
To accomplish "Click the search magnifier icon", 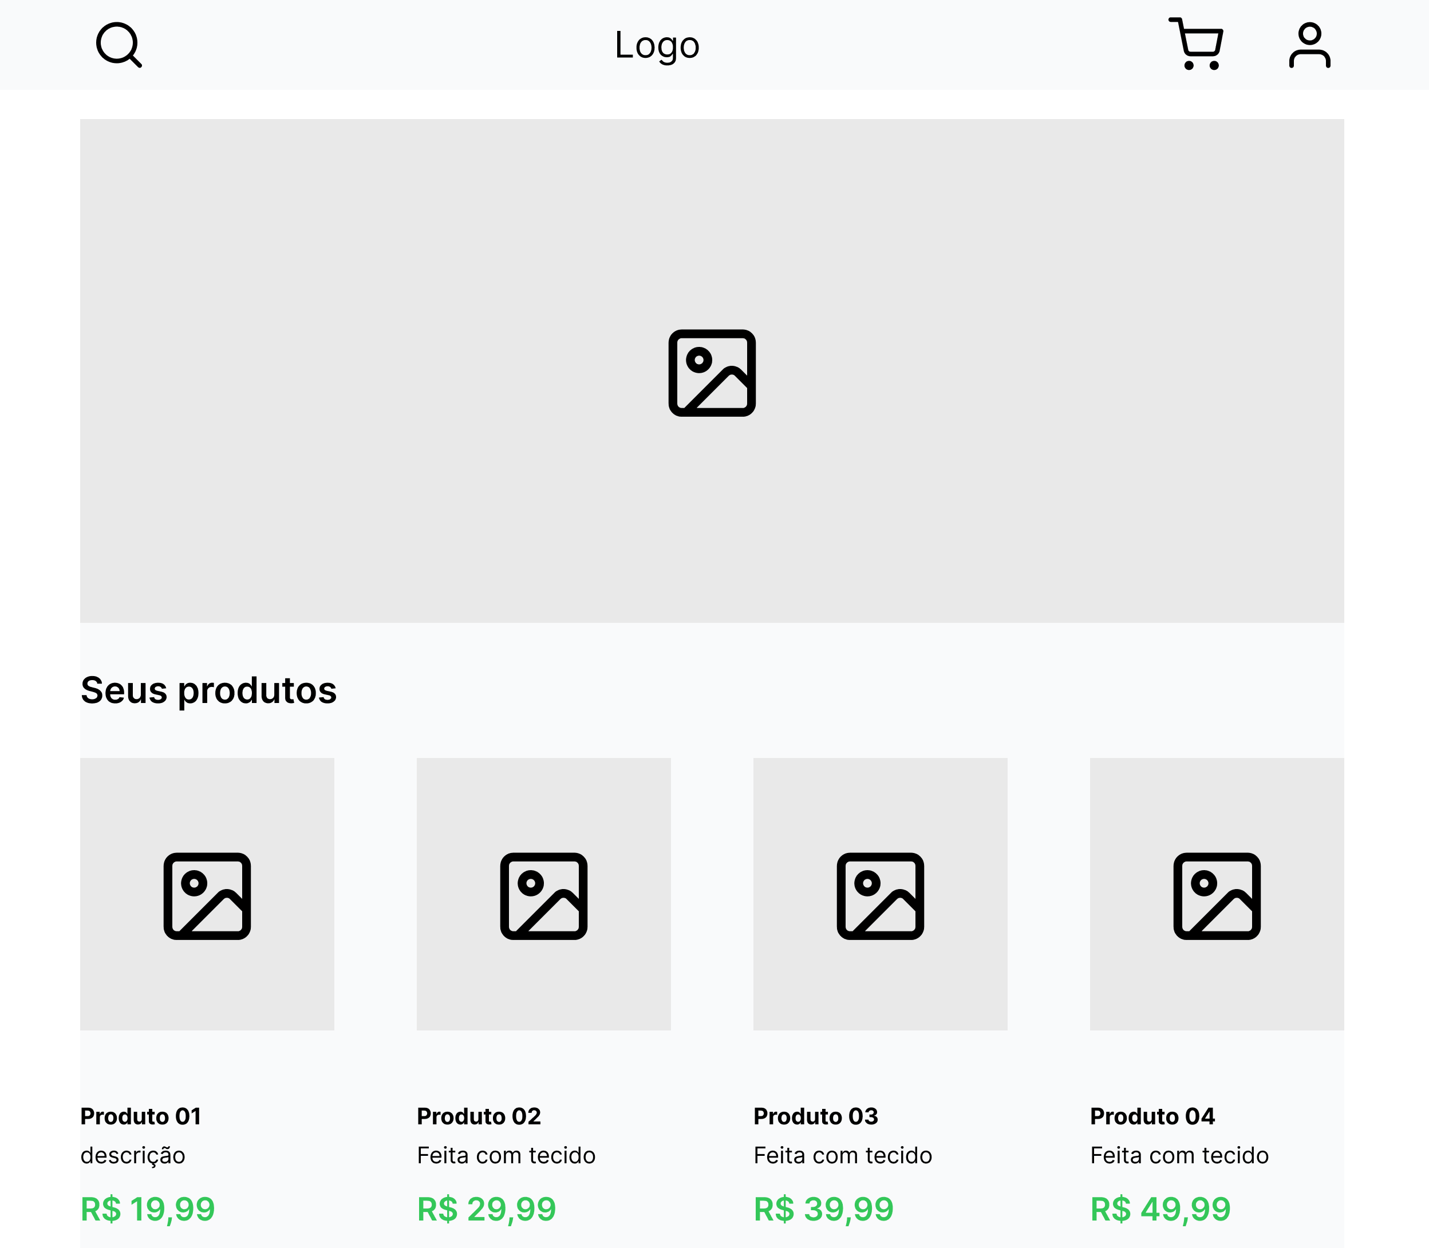I will tap(119, 45).
